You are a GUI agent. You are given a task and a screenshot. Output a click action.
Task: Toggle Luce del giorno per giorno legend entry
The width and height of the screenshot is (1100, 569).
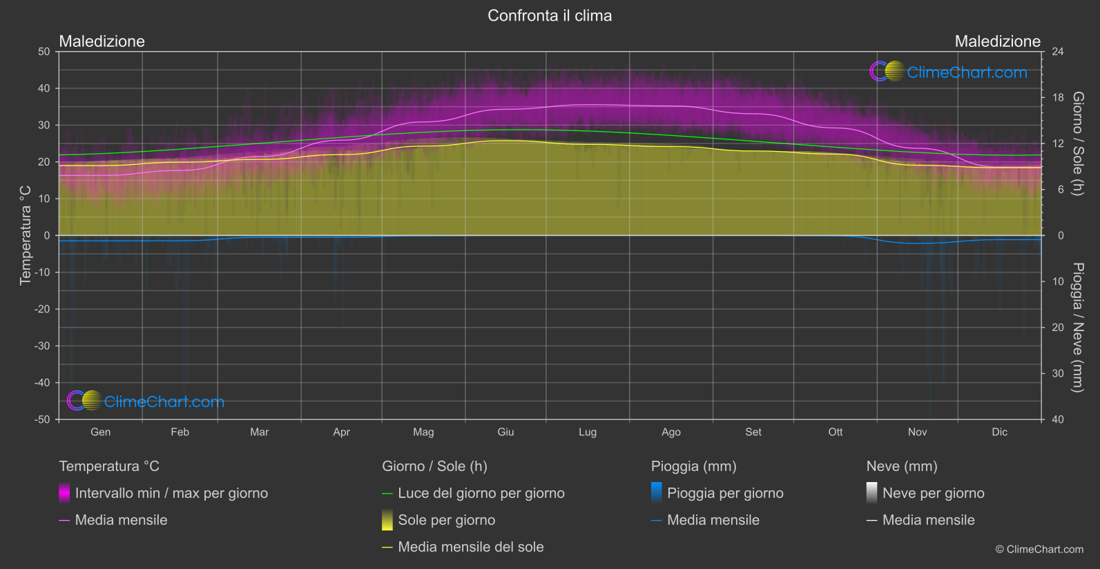(481, 493)
